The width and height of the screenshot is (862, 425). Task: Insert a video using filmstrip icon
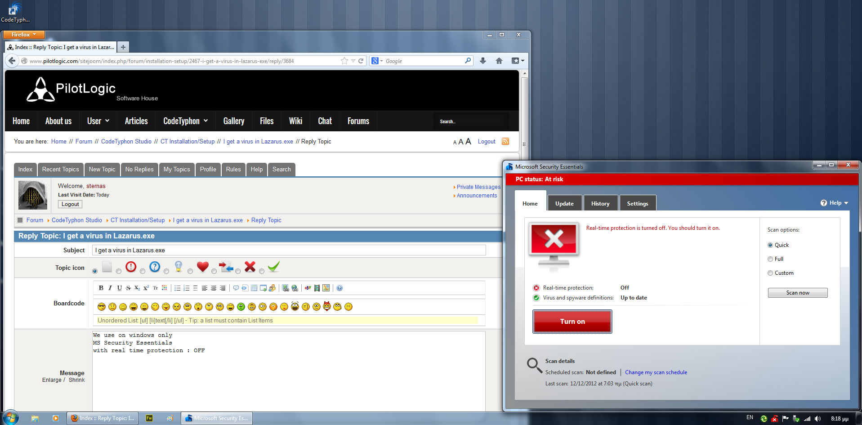click(317, 288)
